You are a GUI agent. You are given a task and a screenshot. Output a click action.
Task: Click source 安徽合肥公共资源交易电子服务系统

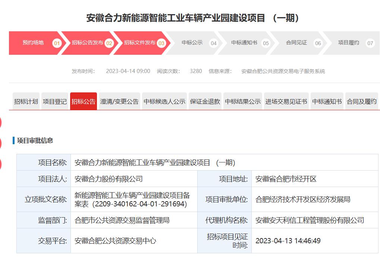pos(283,71)
